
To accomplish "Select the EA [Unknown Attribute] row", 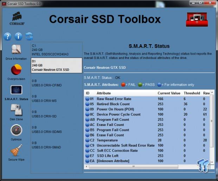I will [147, 161].
